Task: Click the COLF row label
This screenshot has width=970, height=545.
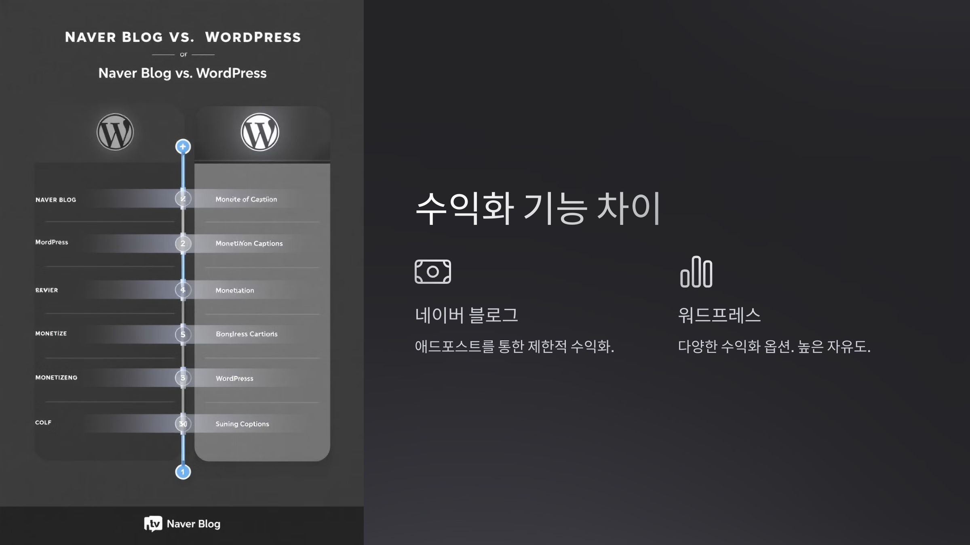Action: pyautogui.click(x=43, y=422)
